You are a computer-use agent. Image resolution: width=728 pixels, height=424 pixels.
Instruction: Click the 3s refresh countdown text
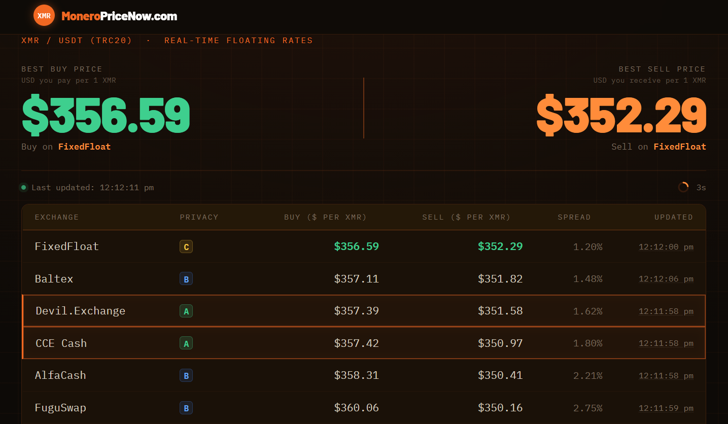pyautogui.click(x=701, y=188)
